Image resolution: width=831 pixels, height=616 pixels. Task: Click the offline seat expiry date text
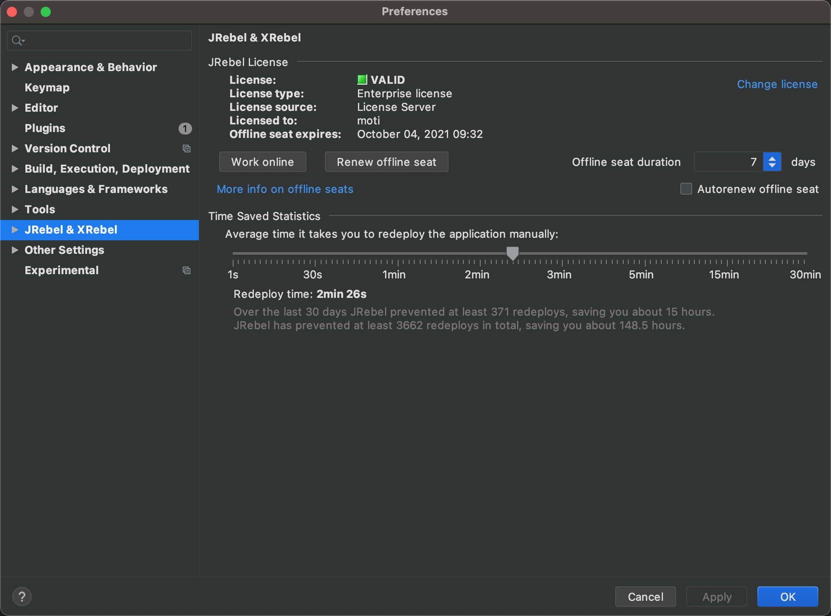click(420, 134)
